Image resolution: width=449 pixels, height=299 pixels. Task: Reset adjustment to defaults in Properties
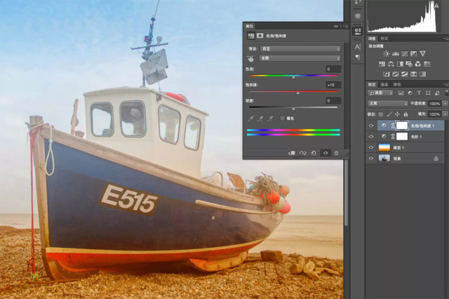(313, 152)
